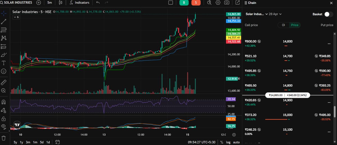Open the 5m timeframe selector

tap(49, 3)
